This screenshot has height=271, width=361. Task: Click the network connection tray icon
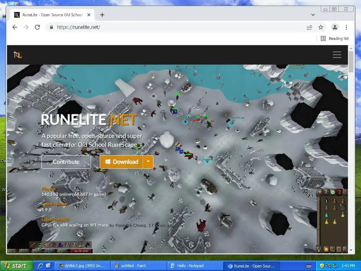(x=328, y=266)
